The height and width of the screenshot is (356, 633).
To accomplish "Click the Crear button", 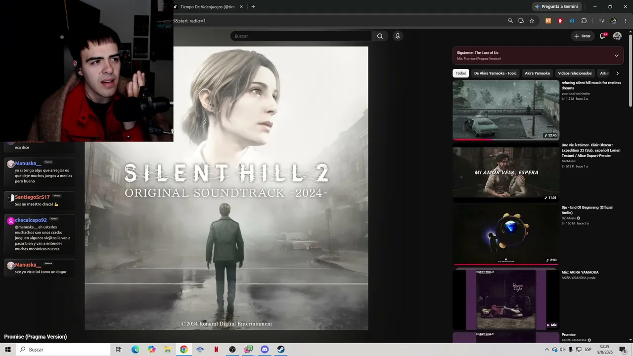I will pos(583,36).
